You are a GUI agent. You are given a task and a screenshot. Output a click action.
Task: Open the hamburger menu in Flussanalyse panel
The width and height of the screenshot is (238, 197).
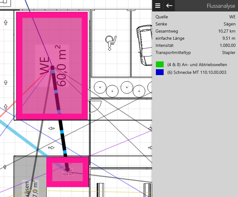pos(158,6)
